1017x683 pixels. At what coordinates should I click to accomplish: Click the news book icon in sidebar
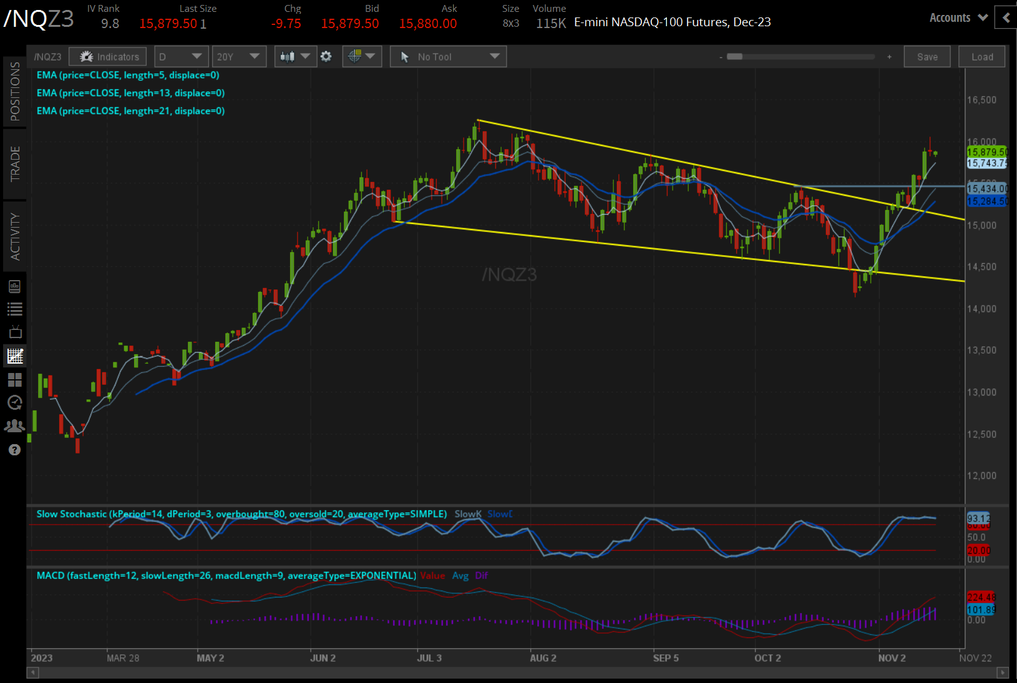[x=15, y=286]
